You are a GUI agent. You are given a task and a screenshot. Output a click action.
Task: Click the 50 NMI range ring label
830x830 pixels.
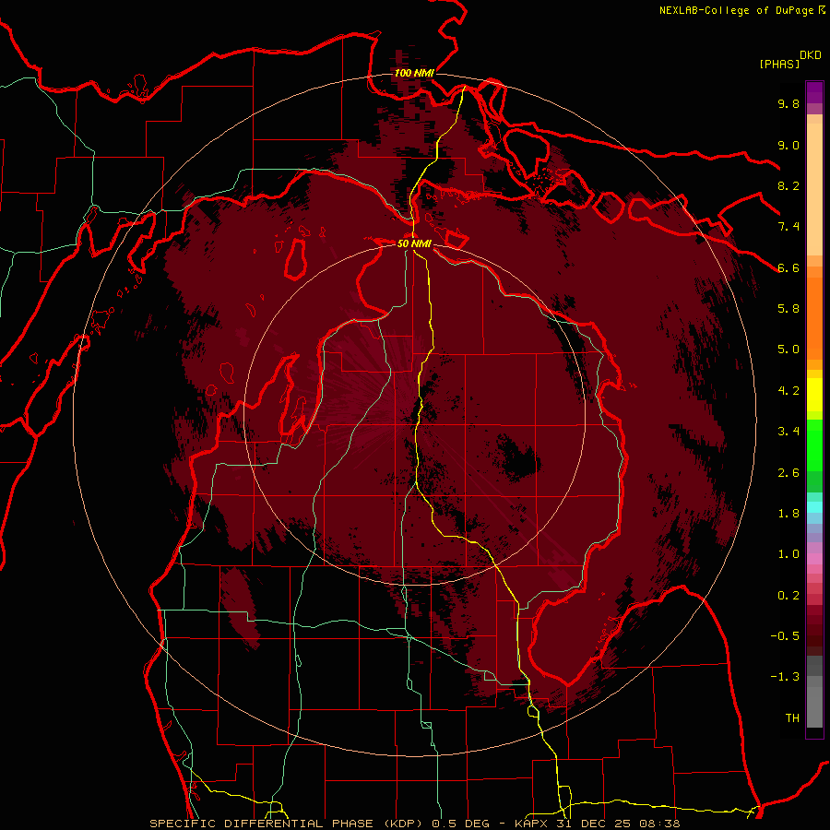[414, 243]
